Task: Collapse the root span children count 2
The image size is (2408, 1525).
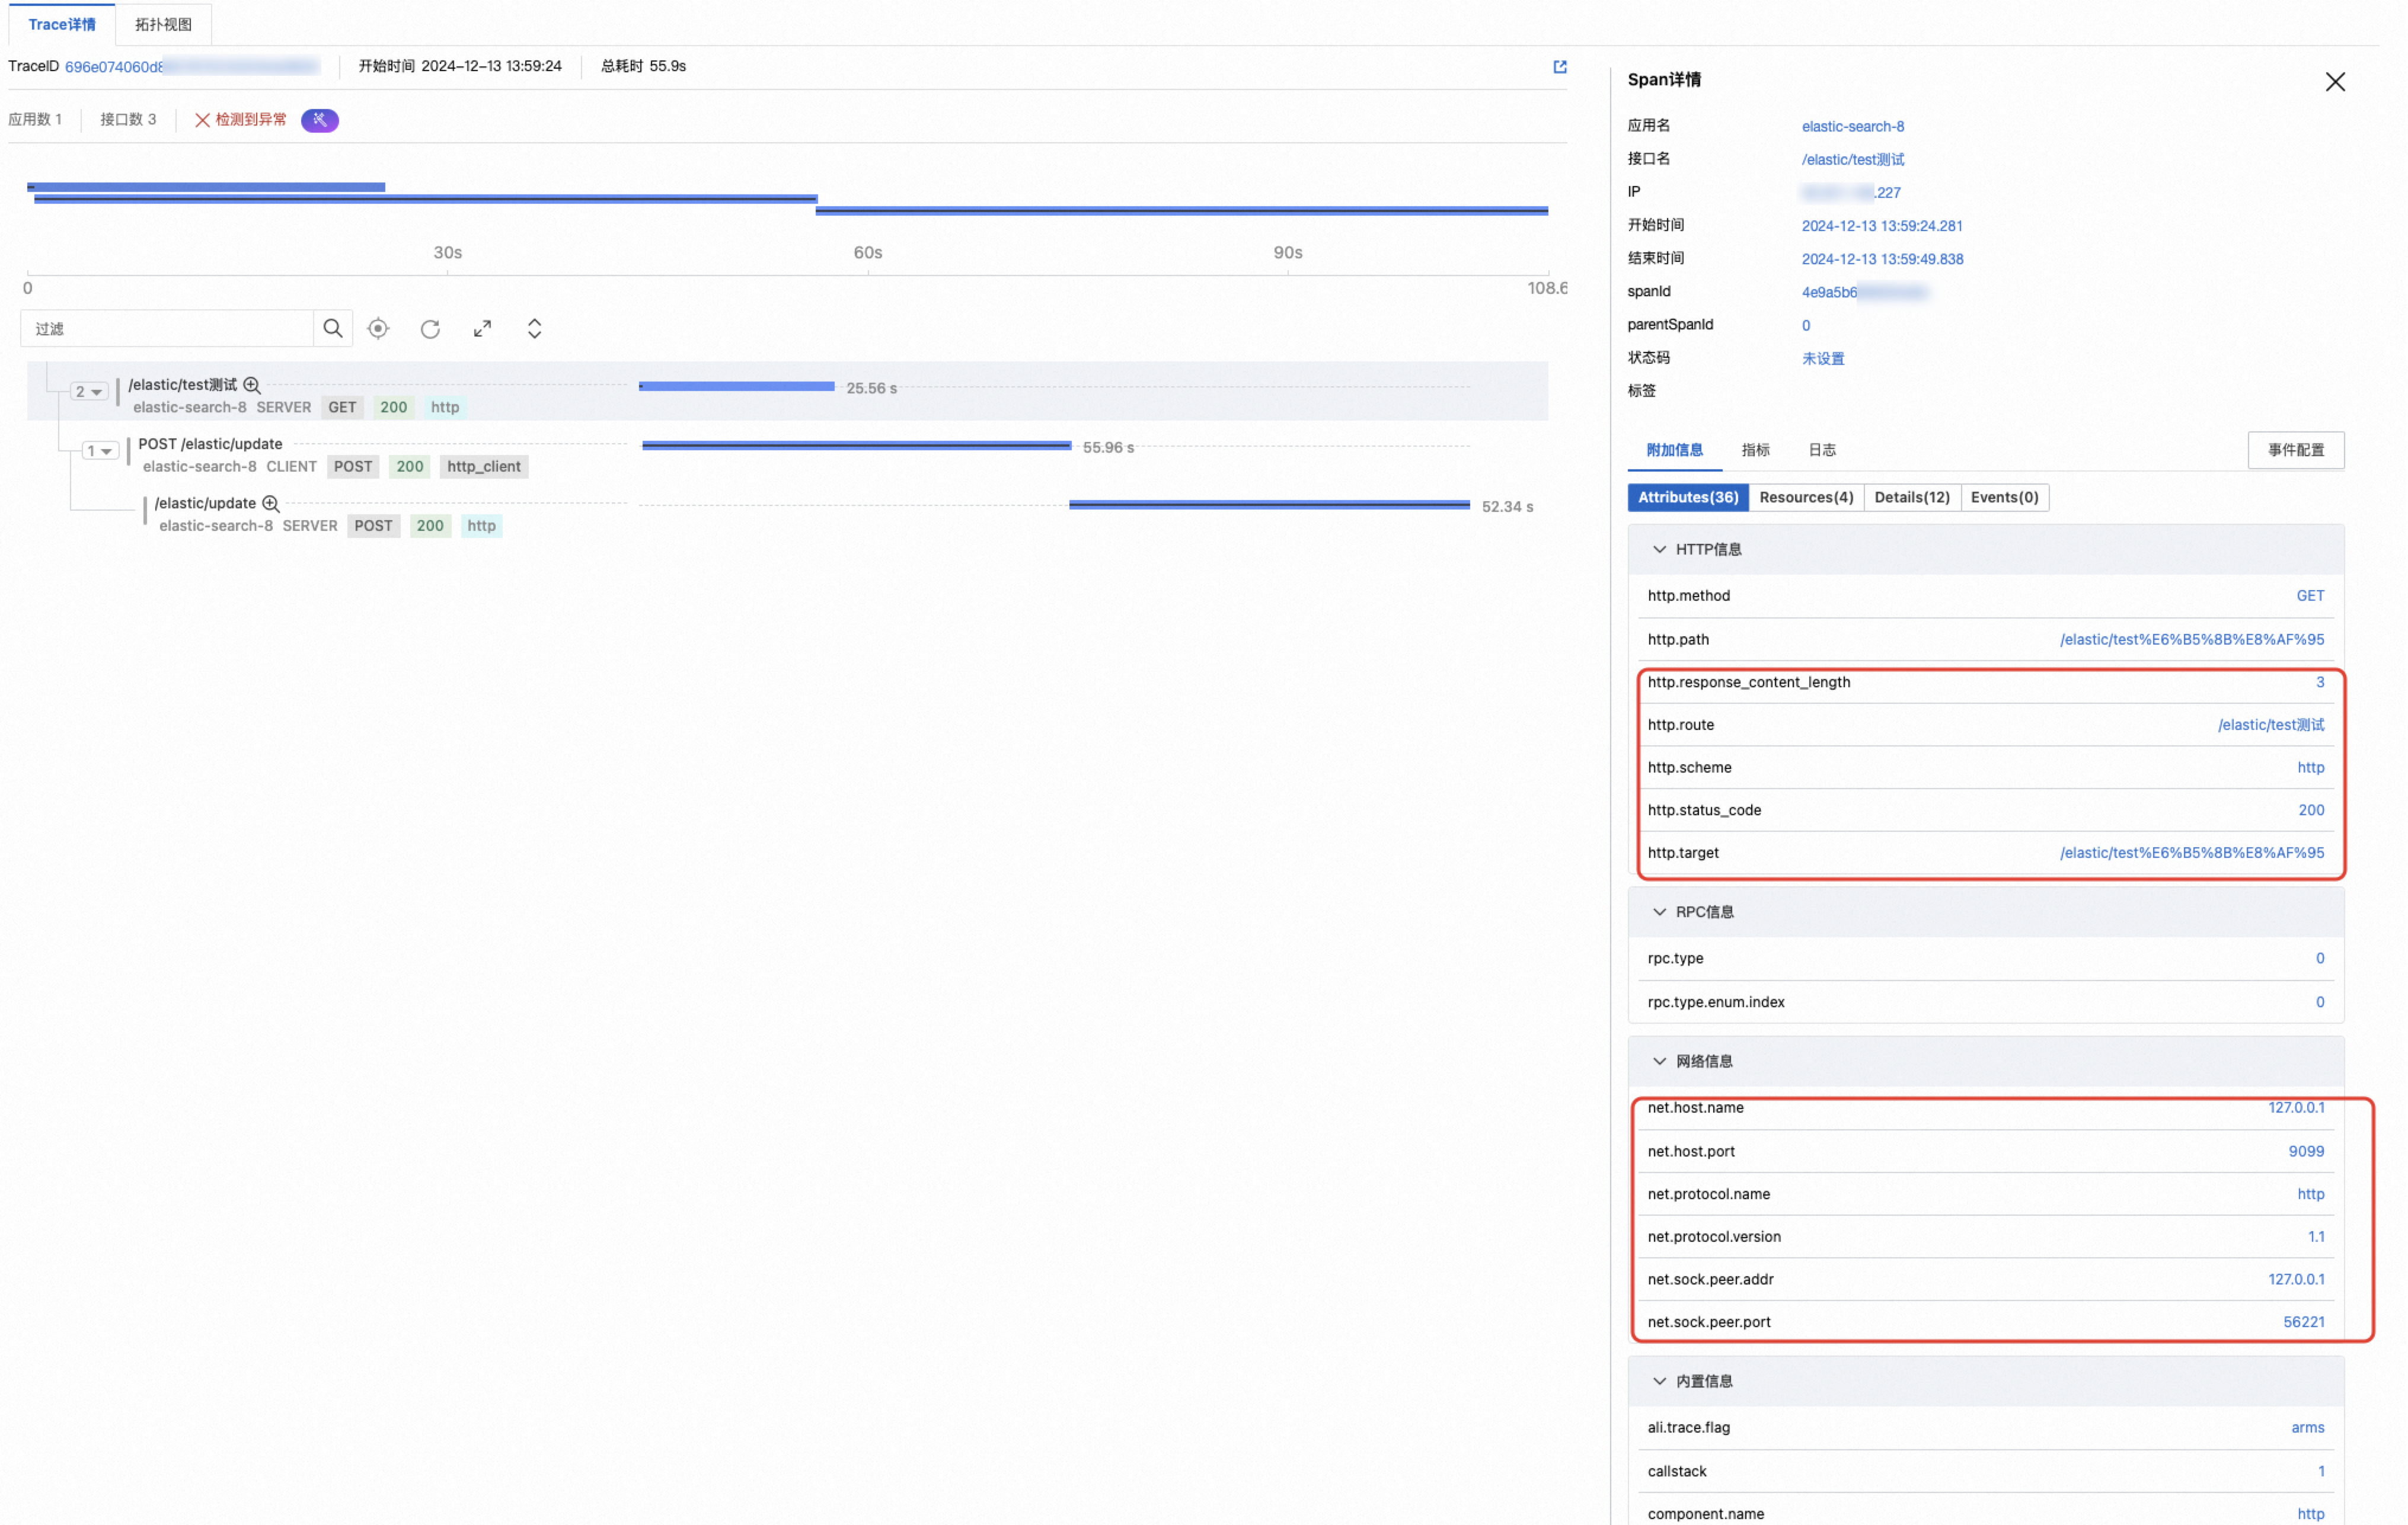Action: [x=88, y=392]
